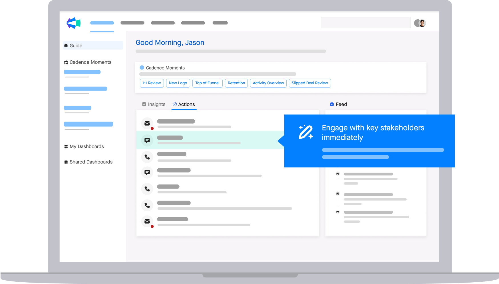Switch to the Insights tab
The image size is (499, 284).
click(x=154, y=104)
